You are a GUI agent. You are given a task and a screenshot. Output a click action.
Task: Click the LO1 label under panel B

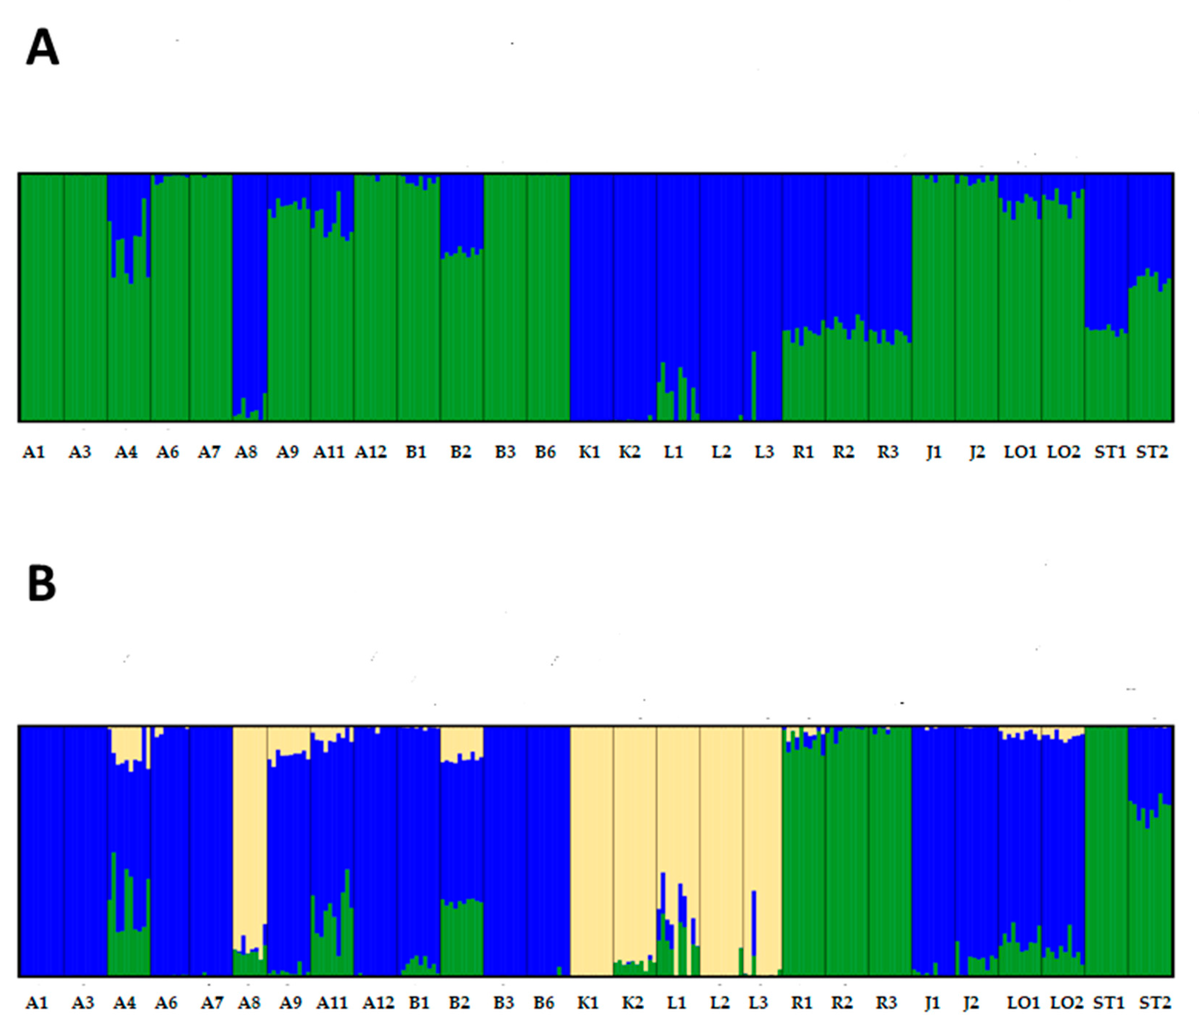click(x=1024, y=1003)
